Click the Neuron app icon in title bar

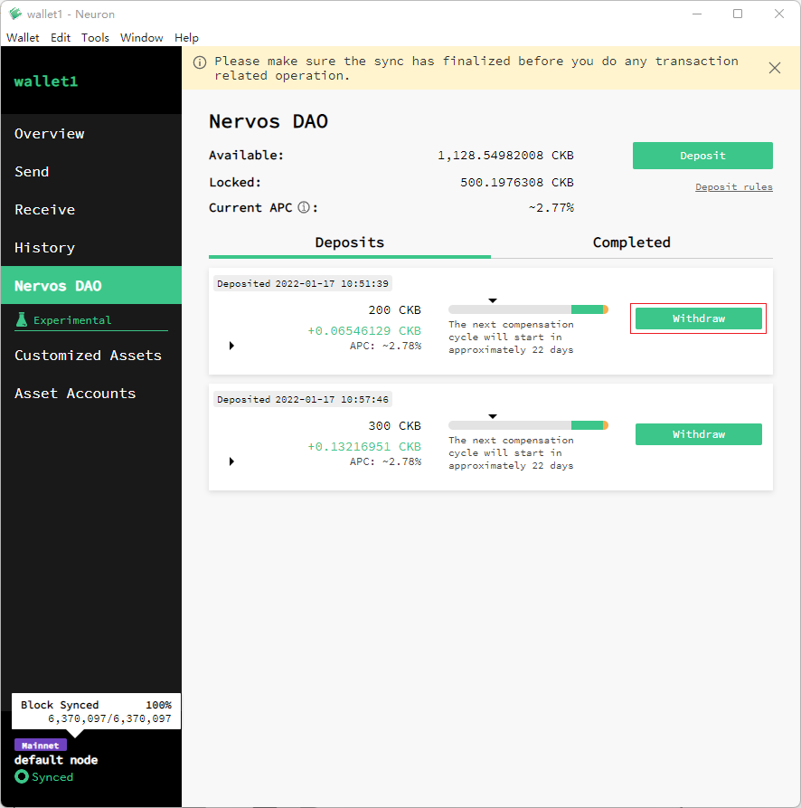coord(14,14)
